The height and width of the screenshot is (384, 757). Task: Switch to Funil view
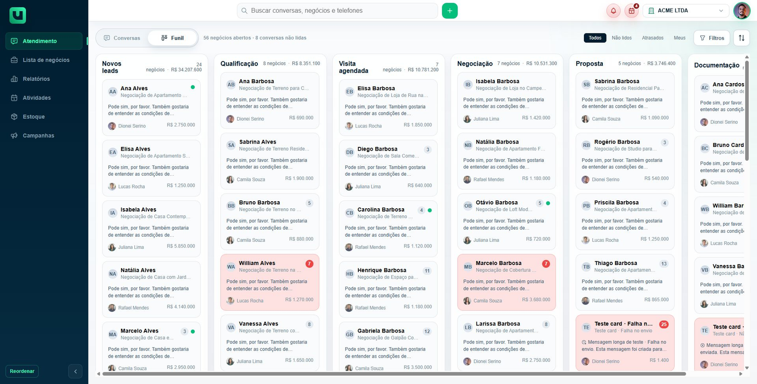pos(172,38)
